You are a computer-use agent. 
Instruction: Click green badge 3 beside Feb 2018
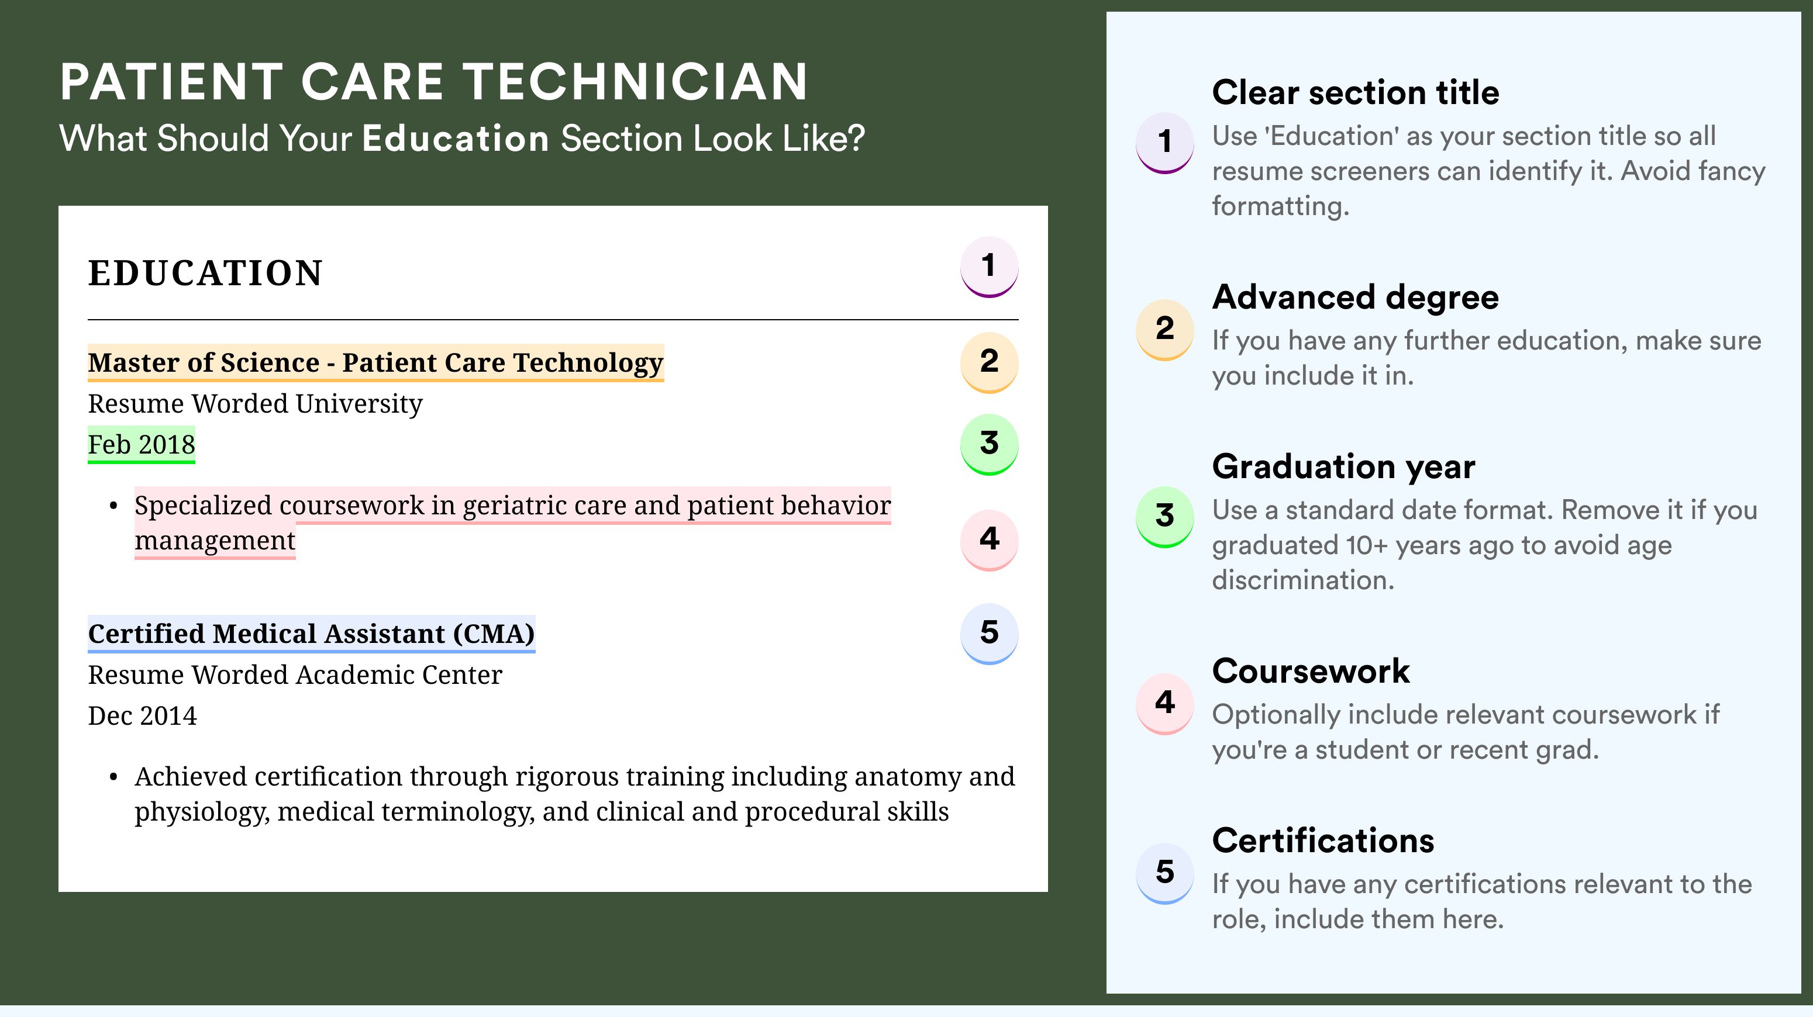(x=989, y=444)
